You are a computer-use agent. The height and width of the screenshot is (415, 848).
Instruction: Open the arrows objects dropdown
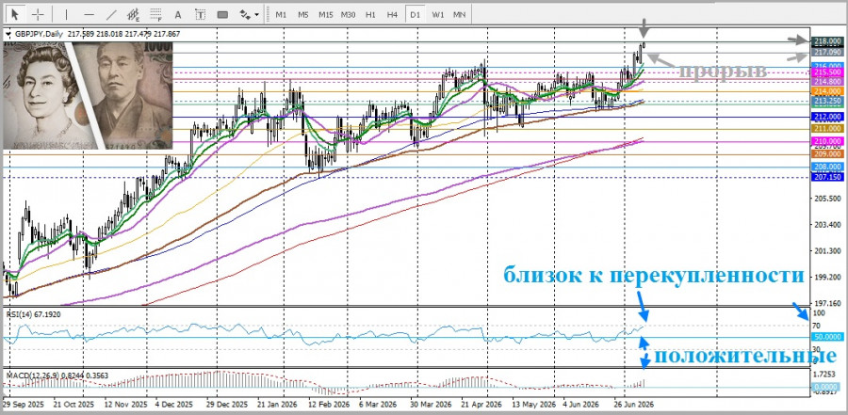(x=250, y=15)
